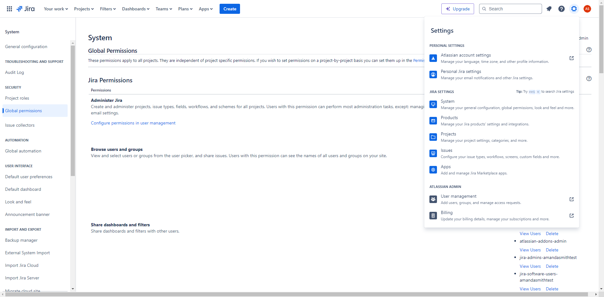
Task: Expand the Apps dropdown in top nav
Action: 206,9
